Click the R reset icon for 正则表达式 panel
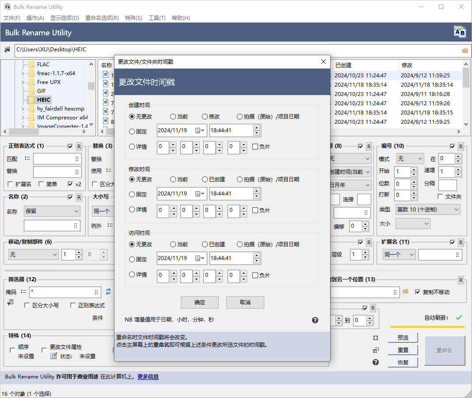Screen dimensions: 472x398 click(x=79, y=146)
